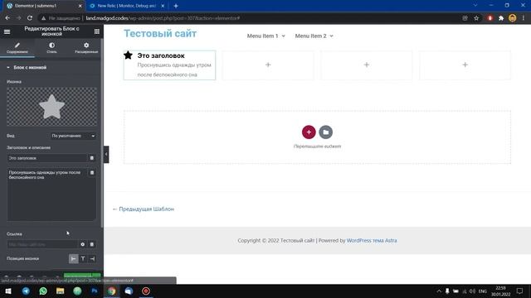
Task: Open the Elementor hamburger menu
Action: [x=7, y=31]
